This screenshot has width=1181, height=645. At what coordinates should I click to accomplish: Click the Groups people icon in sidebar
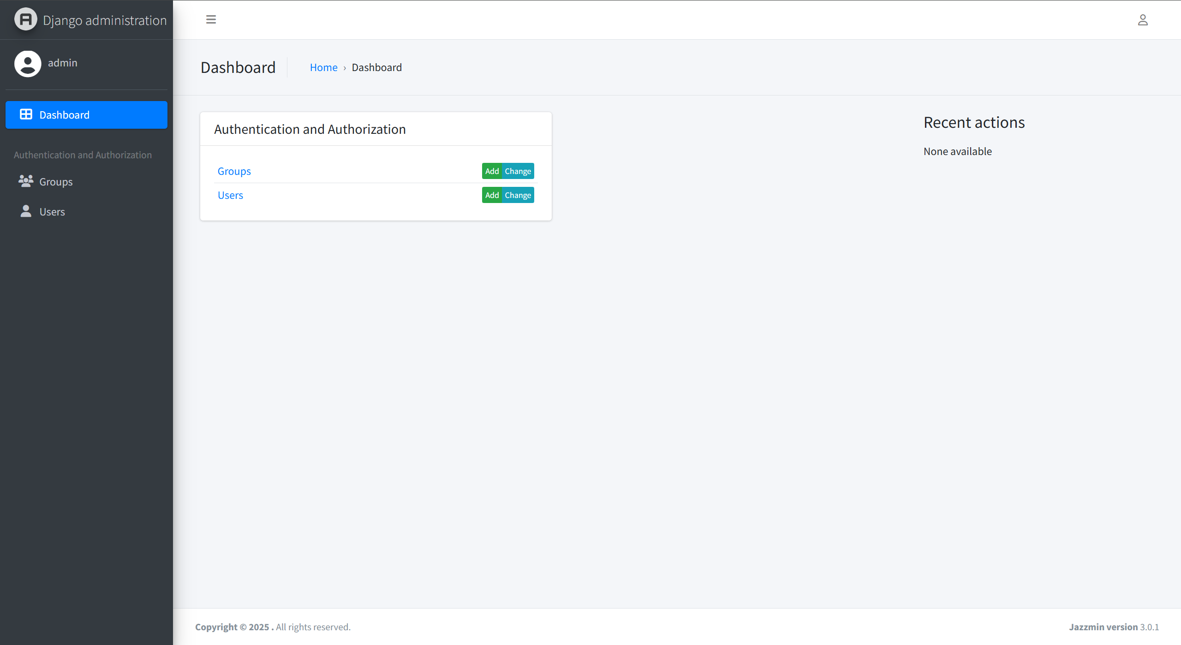pyautogui.click(x=26, y=181)
